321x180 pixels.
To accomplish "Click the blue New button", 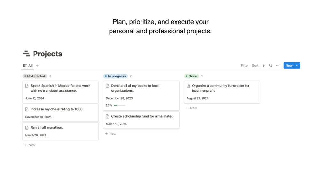I will [x=289, y=66].
